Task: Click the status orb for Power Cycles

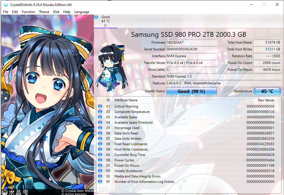Action: (100, 160)
